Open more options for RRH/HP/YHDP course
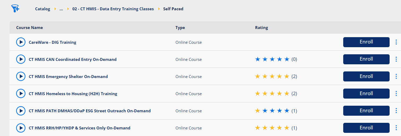Screen dimensions: 401x136 coord(396,128)
